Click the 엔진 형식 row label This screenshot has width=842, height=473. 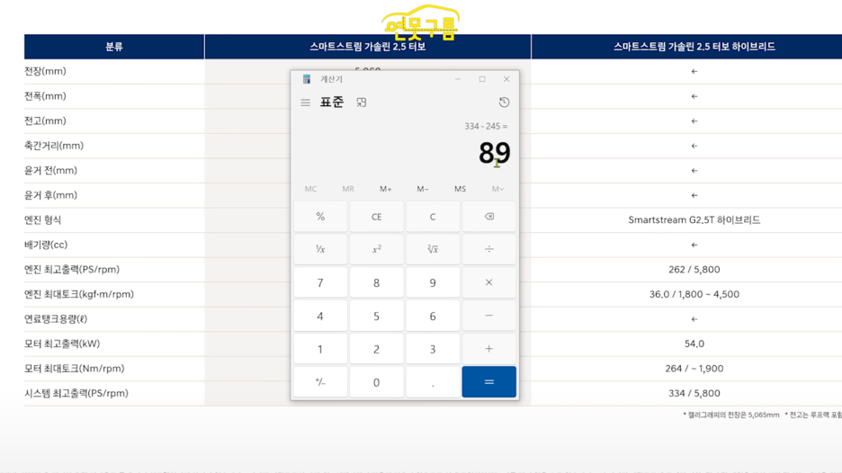(42, 219)
